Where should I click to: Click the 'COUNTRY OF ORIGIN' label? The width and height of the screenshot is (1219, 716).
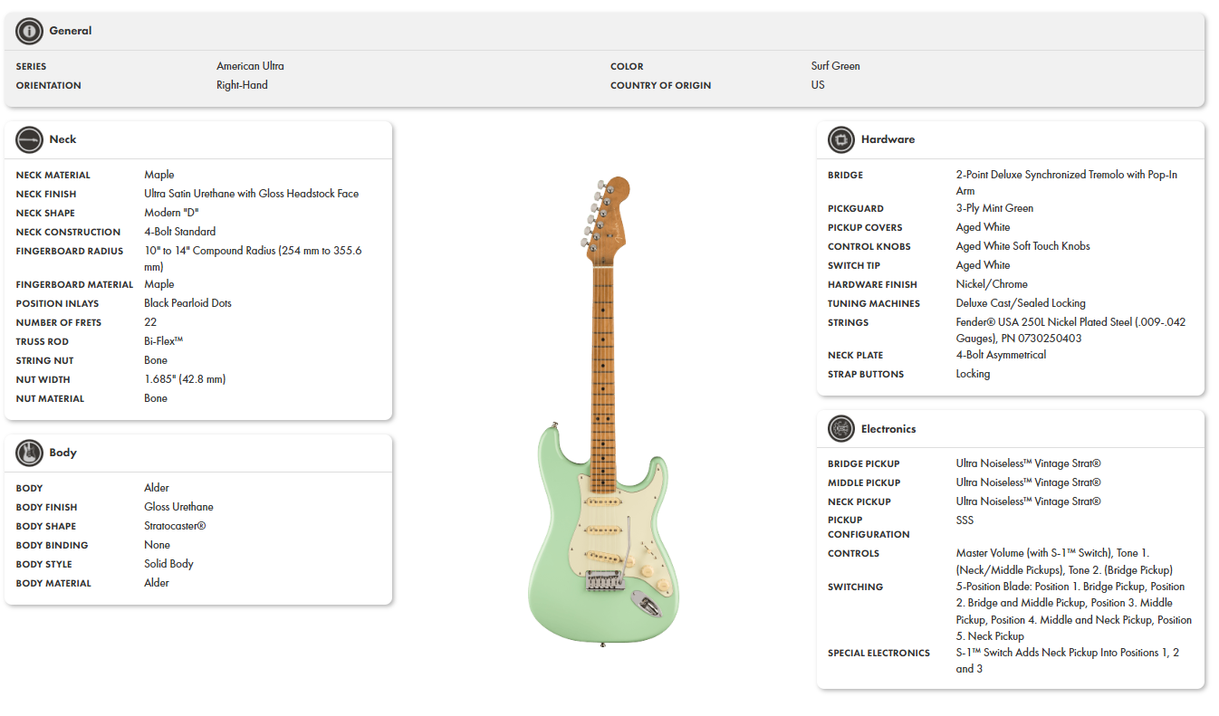click(x=660, y=85)
